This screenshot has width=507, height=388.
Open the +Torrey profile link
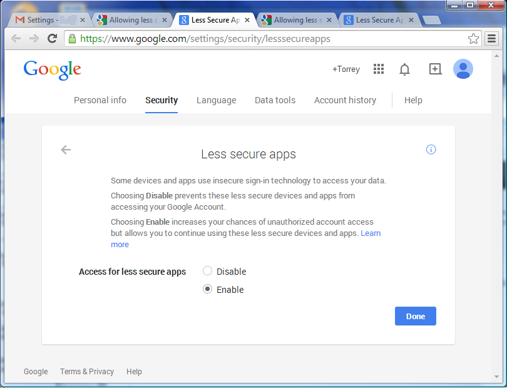346,69
